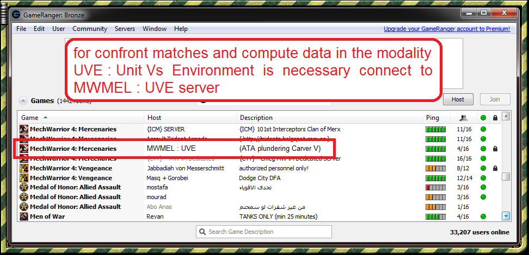This screenshot has height=255, width=529.
Task: Select host Abo Anas
Action: coord(159,207)
